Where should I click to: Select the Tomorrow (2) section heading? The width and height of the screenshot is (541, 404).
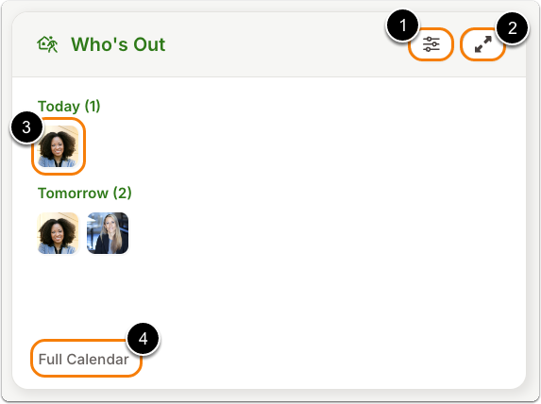(85, 193)
